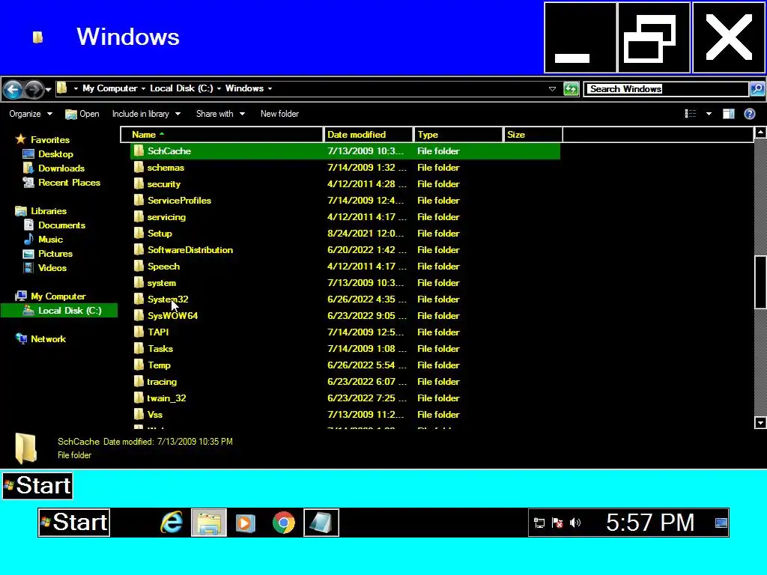Expand dropdown arrow after My Computer breadcrumb
767x575 pixels.
point(143,89)
